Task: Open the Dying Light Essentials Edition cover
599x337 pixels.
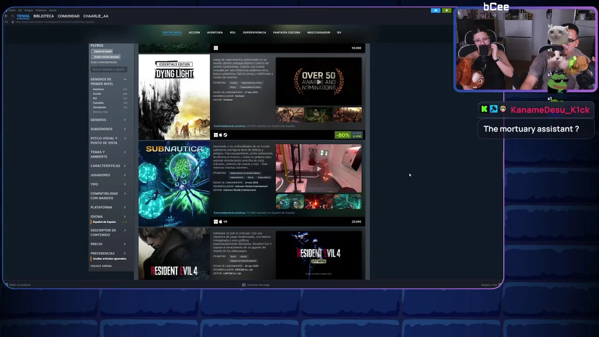Action: (x=174, y=97)
